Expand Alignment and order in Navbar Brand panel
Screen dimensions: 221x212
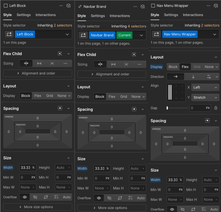(112, 74)
